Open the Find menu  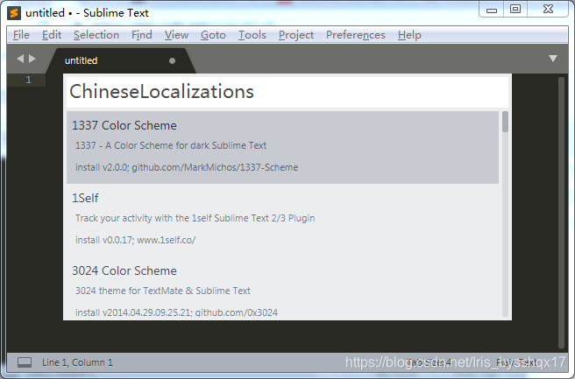[x=141, y=35]
